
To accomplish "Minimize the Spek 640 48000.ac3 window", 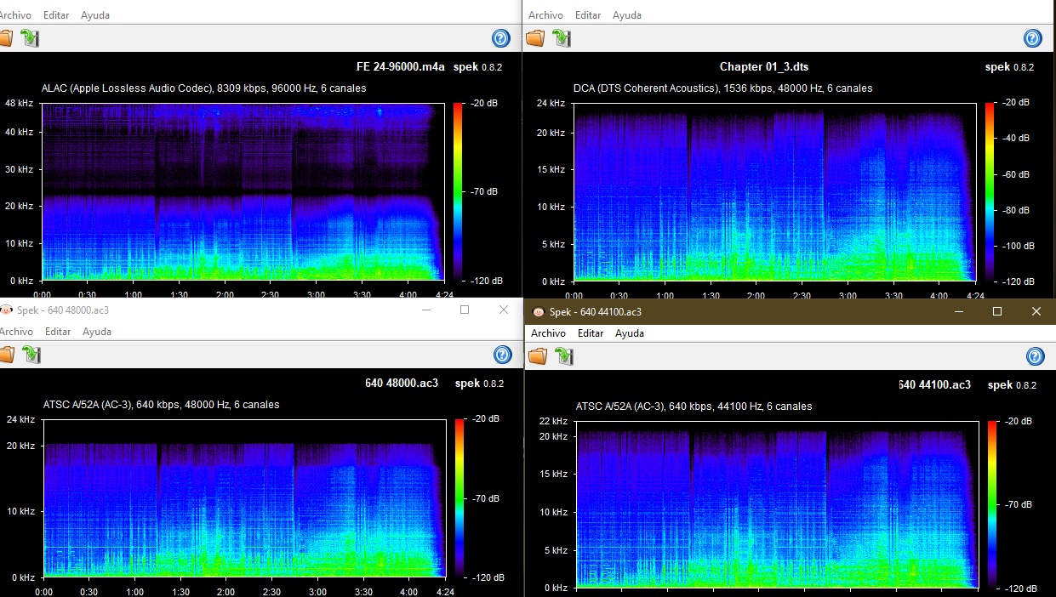I will (426, 310).
